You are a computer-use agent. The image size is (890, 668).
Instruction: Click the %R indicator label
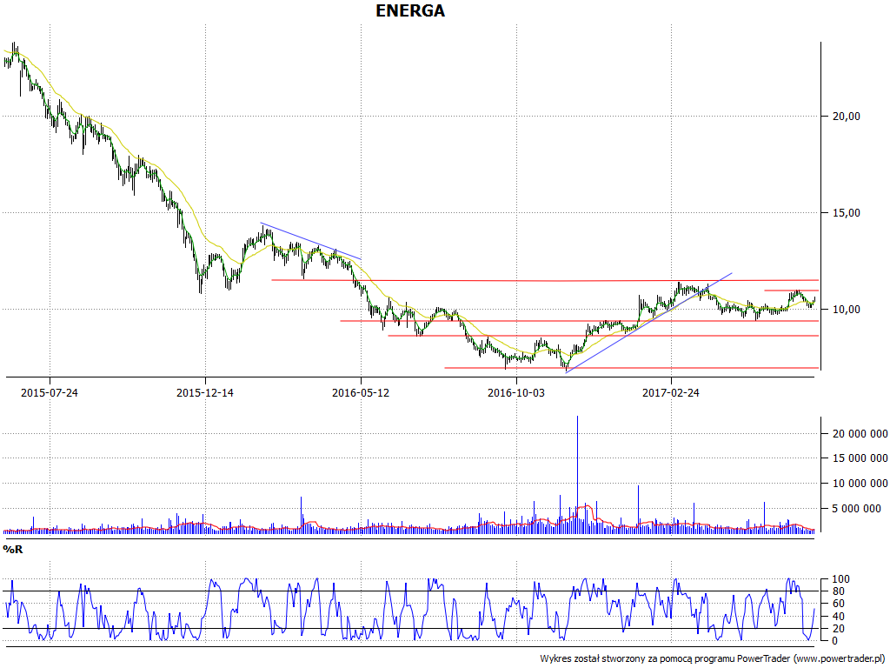pyautogui.click(x=13, y=550)
